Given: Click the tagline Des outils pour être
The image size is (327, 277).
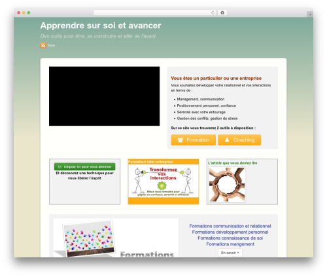Looking at the screenshot, I should pyautogui.click(x=98, y=36).
